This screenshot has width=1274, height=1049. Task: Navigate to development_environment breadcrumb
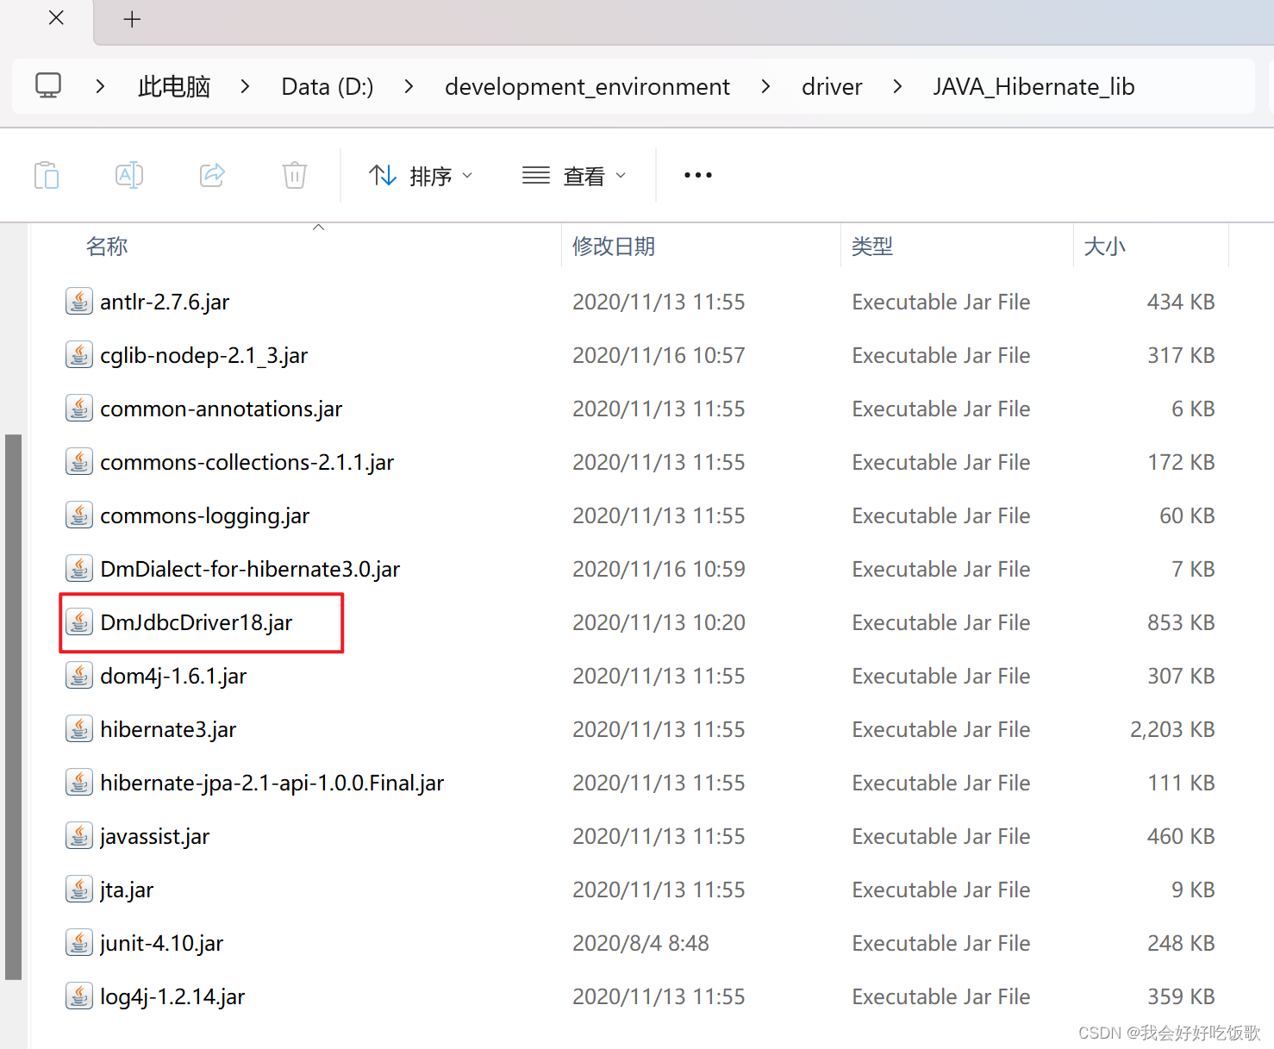[587, 86]
